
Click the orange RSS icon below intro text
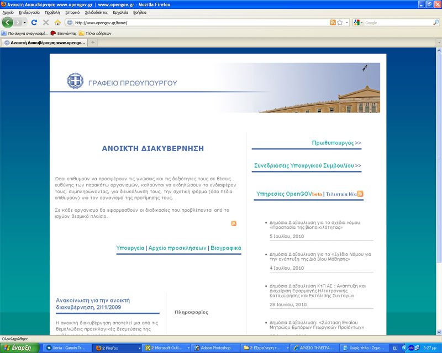click(x=234, y=223)
